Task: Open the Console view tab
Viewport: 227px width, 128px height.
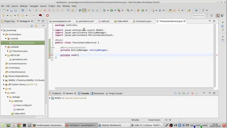Action: pos(84,93)
